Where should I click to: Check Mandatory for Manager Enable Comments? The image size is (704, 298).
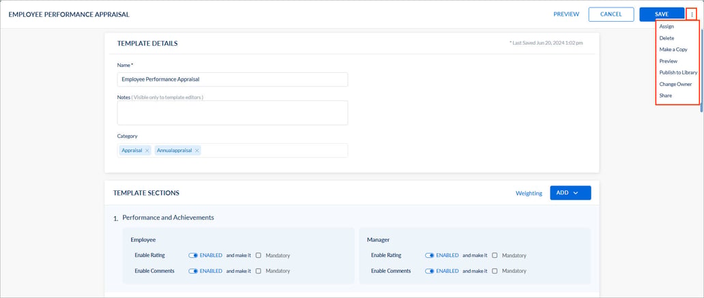[495, 271]
